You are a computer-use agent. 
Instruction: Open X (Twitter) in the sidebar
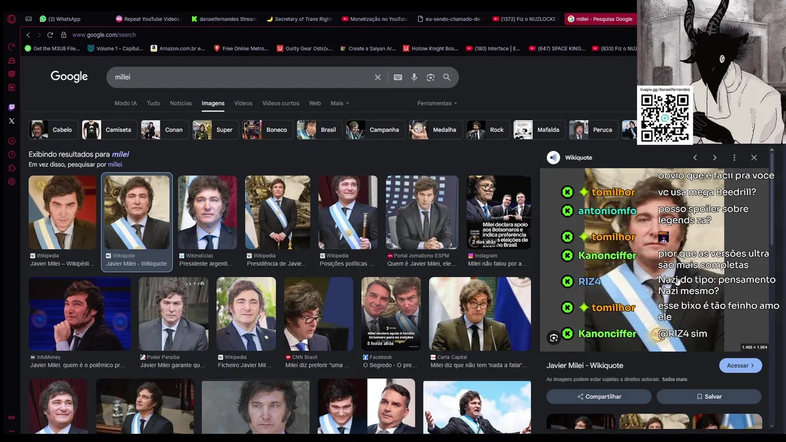point(11,121)
